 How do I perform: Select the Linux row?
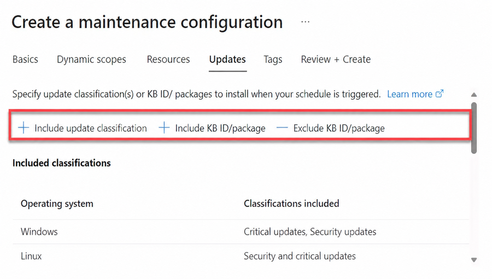click(241, 256)
